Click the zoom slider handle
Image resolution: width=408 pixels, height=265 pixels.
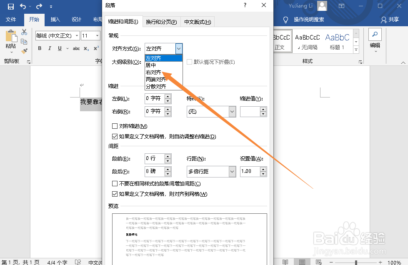[x=356, y=262]
